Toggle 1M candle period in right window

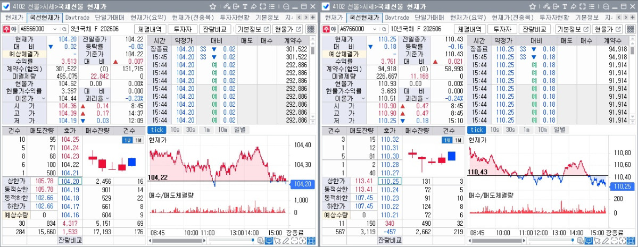[458, 140]
